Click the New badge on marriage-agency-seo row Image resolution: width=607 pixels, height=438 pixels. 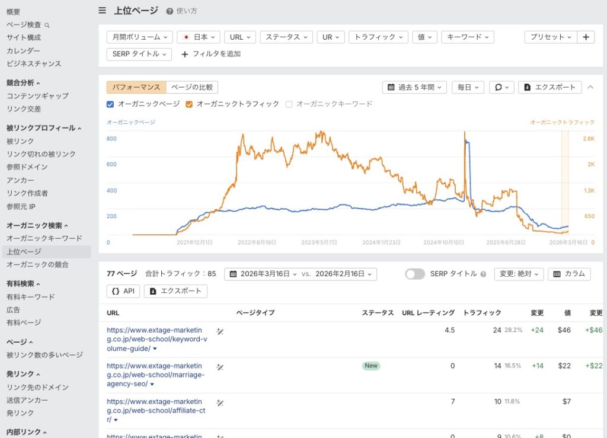click(370, 366)
